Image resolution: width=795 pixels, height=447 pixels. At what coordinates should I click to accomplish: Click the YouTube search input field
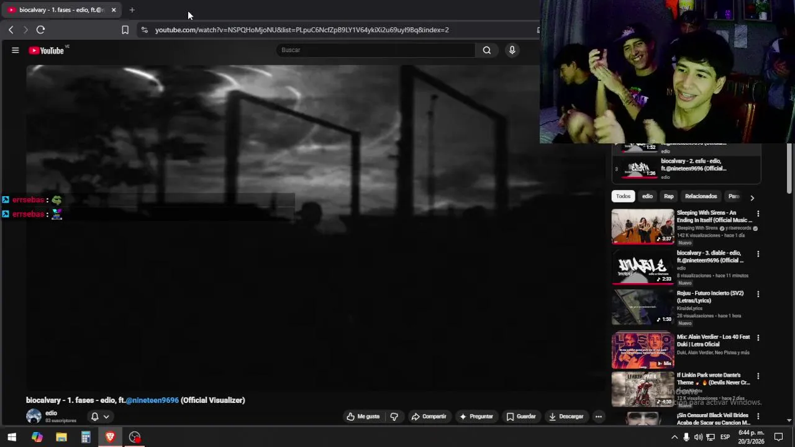click(376, 50)
